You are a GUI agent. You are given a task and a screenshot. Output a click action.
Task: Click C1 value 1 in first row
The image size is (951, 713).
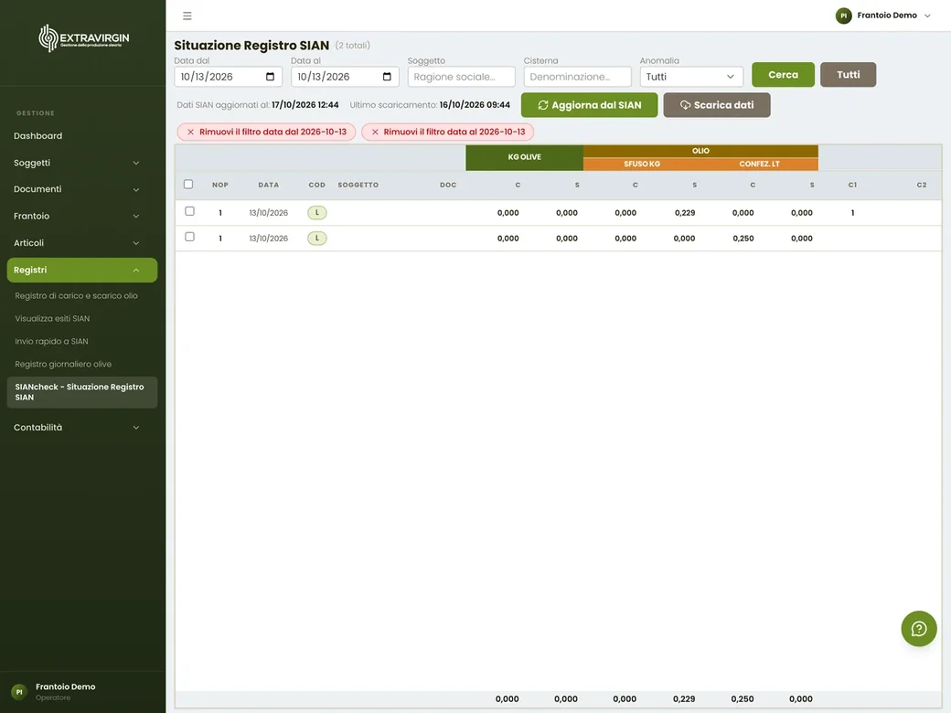(853, 213)
